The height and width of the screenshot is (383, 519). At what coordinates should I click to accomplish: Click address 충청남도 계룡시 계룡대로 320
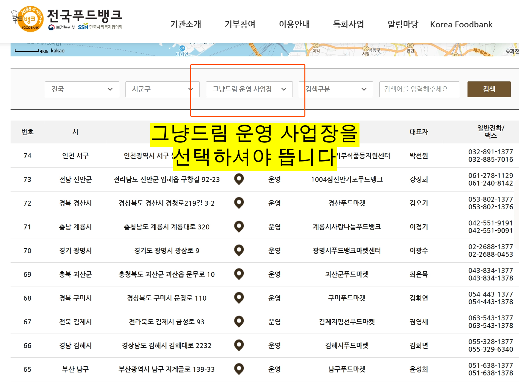pyautogui.click(x=166, y=227)
